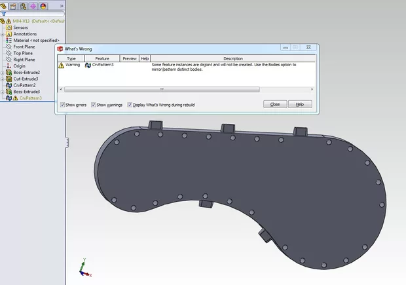Expand the Annotations tree node
The image size is (406, 285).
[x=3, y=34]
